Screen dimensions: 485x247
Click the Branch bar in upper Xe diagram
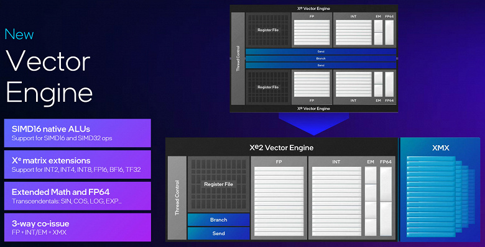(x=321, y=58)
